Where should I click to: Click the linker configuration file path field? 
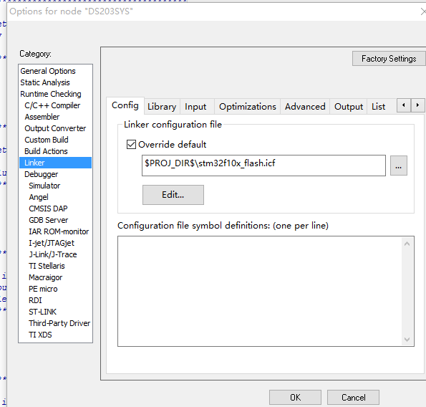click(x=263, y=166)
